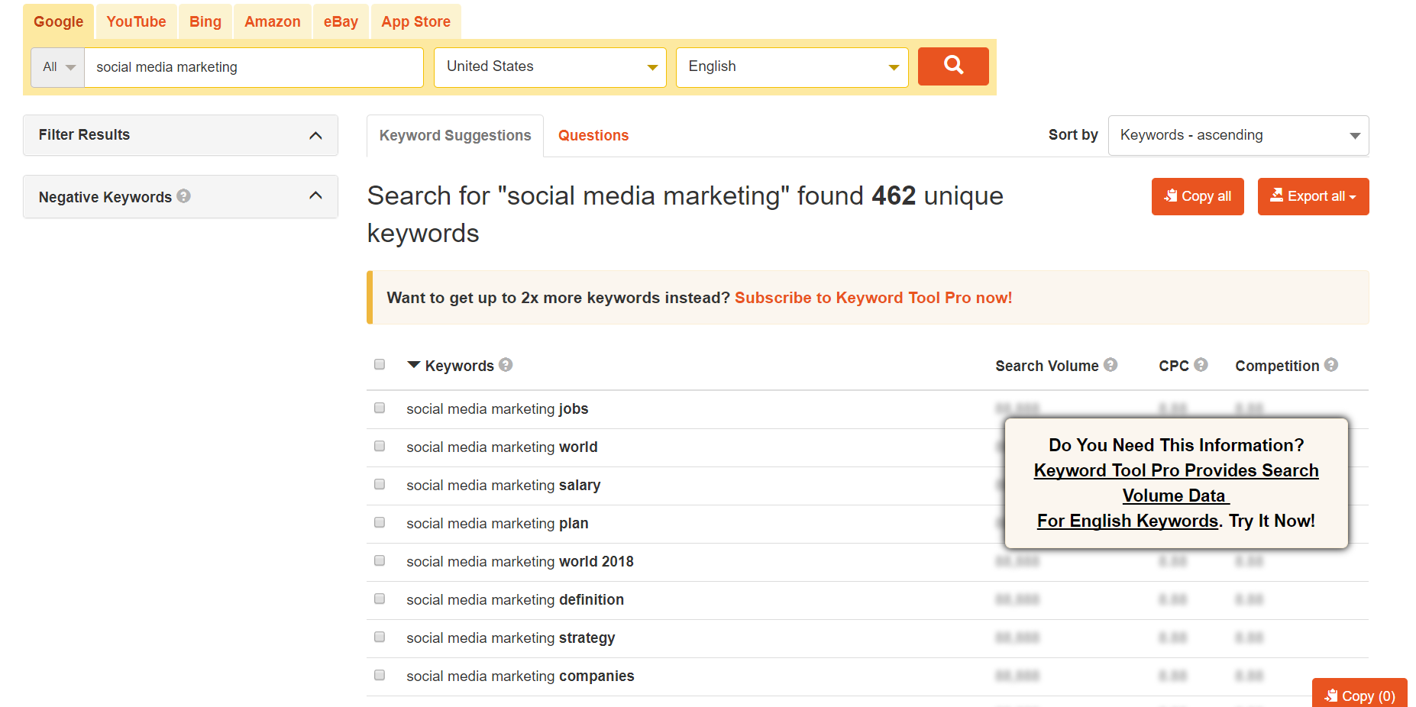Open the 'All' search type dropdown

pyautogui.click(x=58, y=67)
